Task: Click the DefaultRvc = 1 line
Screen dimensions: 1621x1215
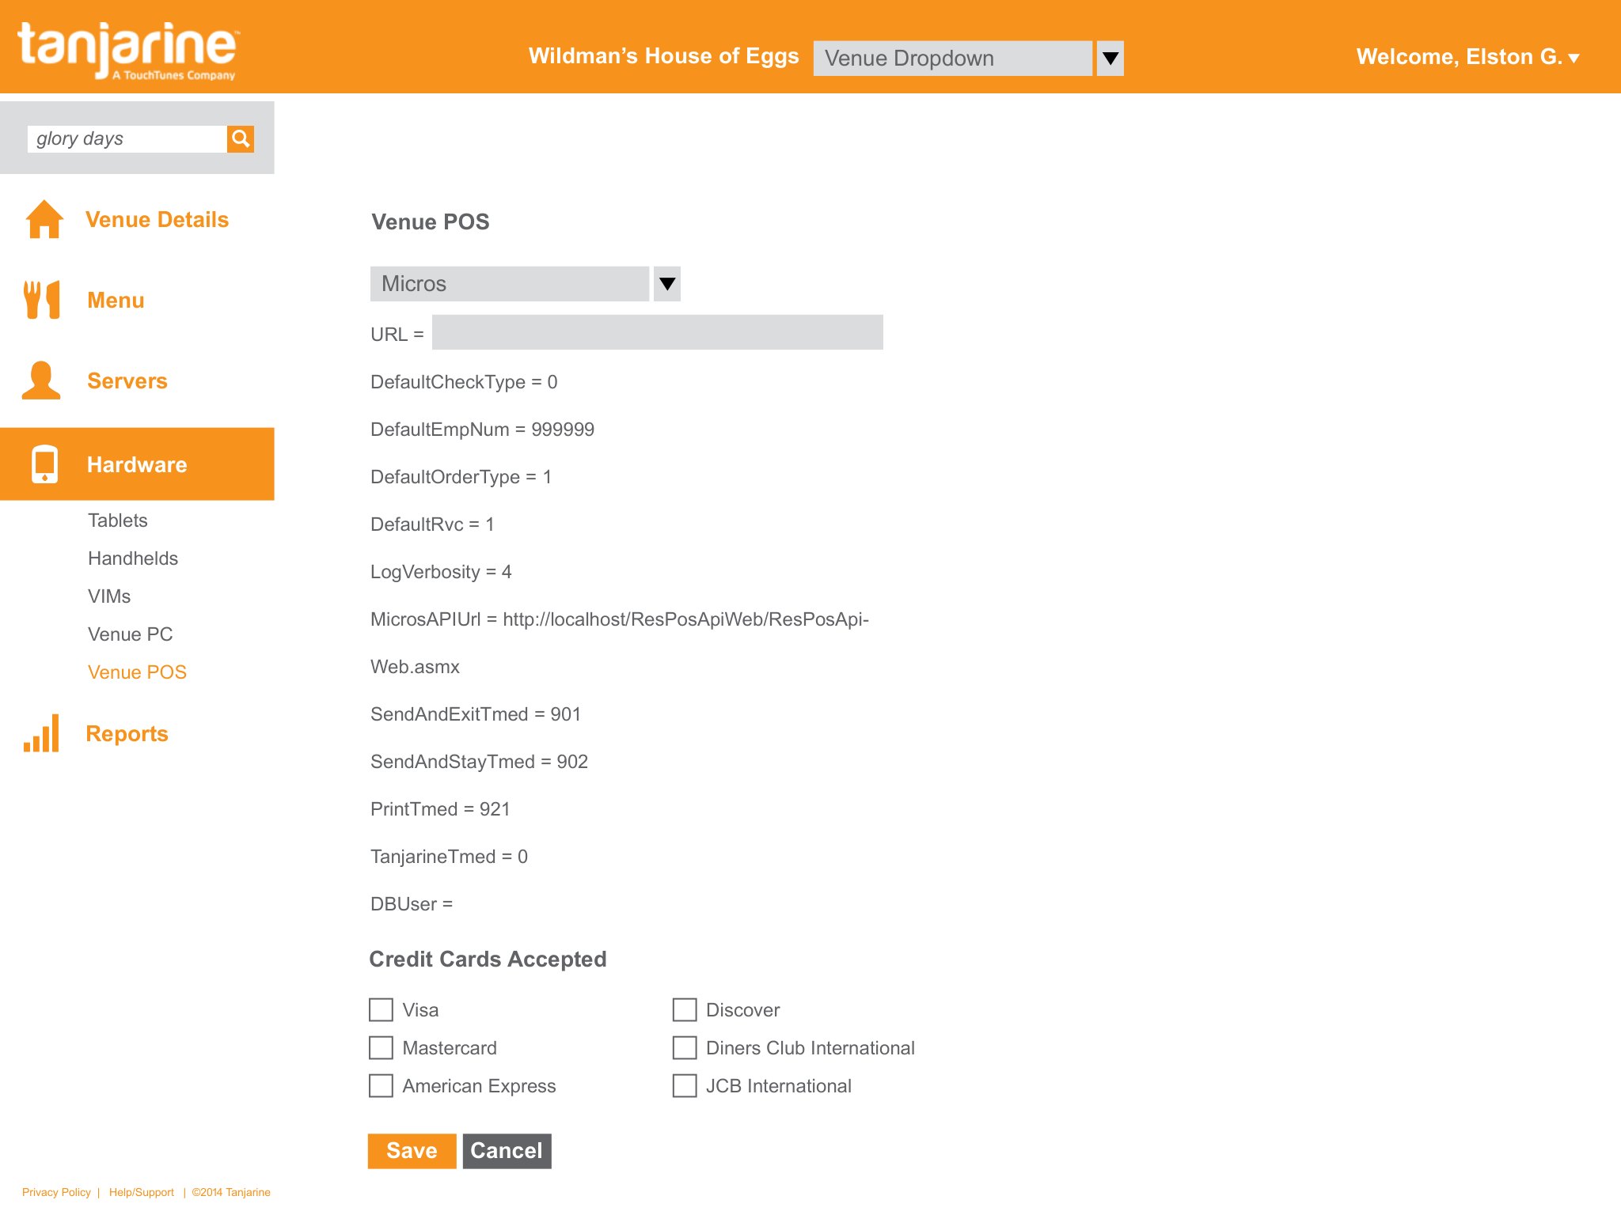Action: coord(432,524)
